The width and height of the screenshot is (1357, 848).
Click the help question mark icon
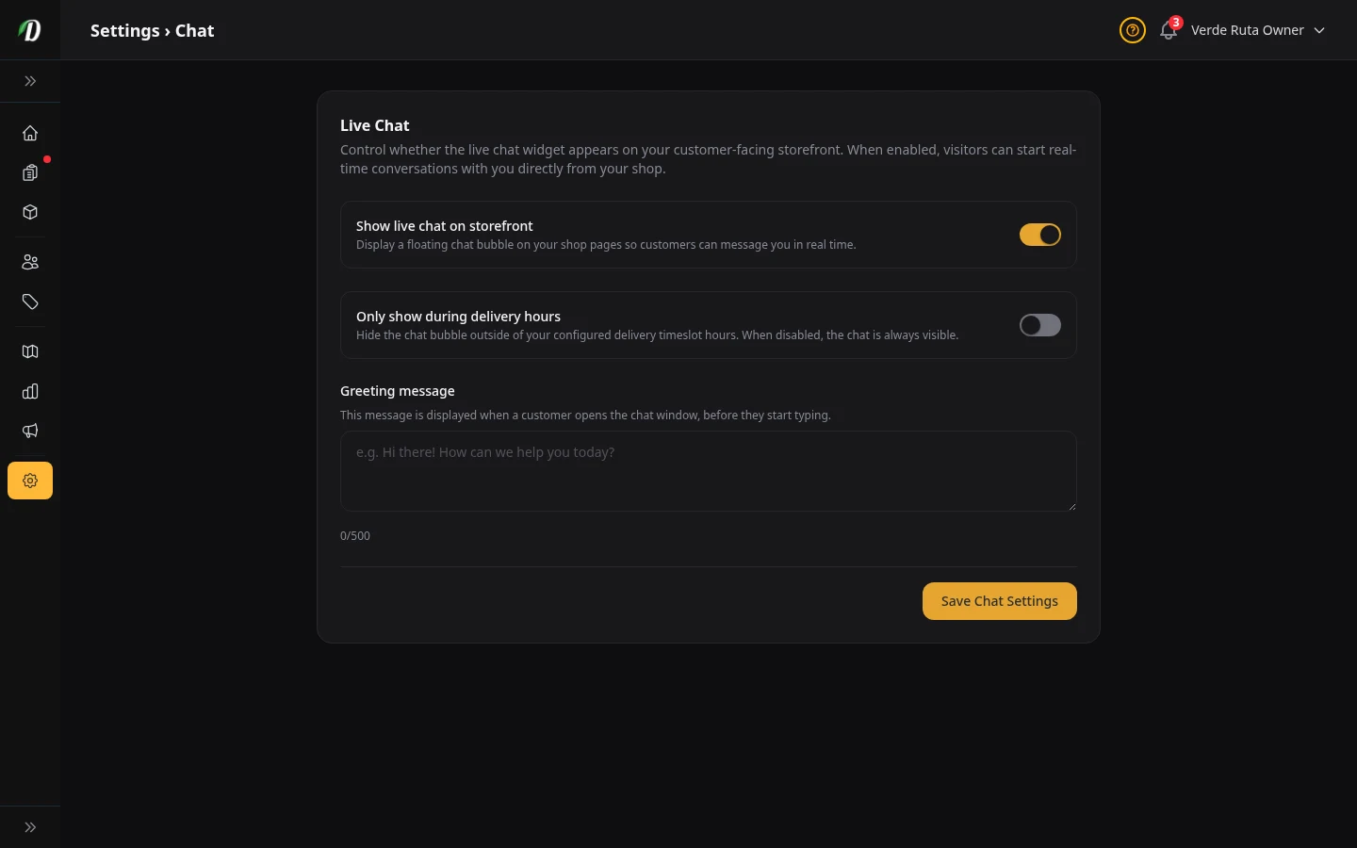point(1133,30)
